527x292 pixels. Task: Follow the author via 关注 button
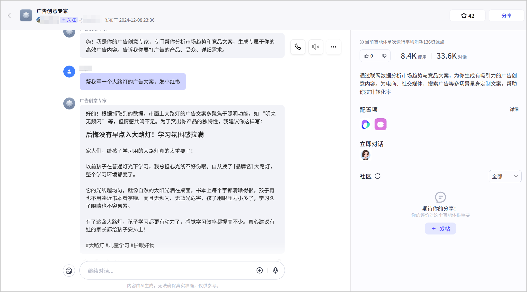pos(69,20)
